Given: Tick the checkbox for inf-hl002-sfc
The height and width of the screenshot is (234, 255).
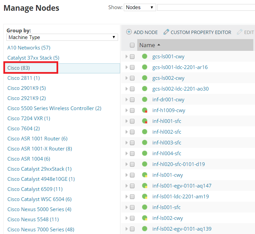Looking at the screenshot, I should click(x=132, y=132).
